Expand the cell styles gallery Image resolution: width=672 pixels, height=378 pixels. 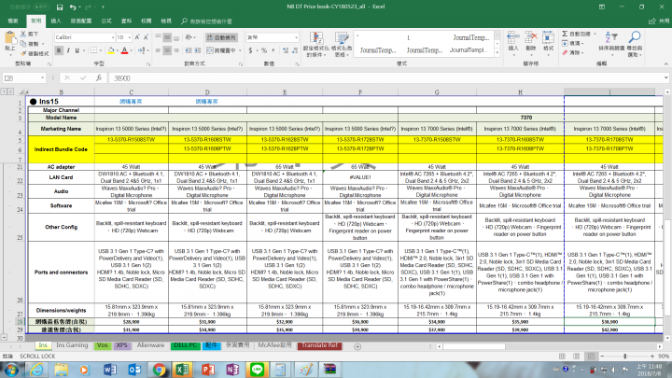tap(497, 52)
